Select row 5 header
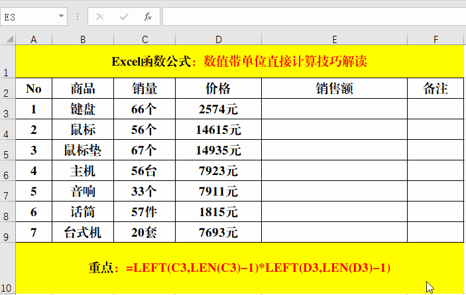 pyautogui.click(x=8, y=150)
